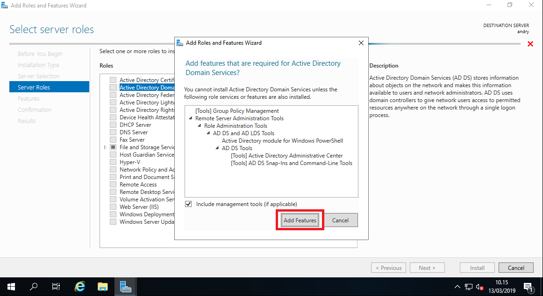543x296 pixels.
Task: Close the Add Roles dialog with X
Action: tap(361, 43)
